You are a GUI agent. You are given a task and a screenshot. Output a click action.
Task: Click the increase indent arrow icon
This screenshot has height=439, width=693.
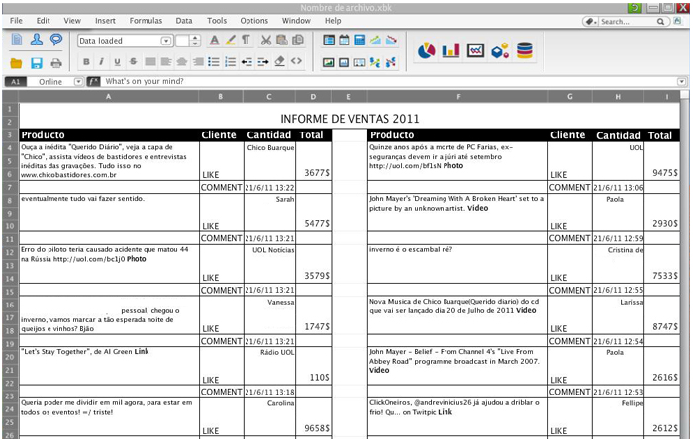pyautogui.click(x=263, y=61)
